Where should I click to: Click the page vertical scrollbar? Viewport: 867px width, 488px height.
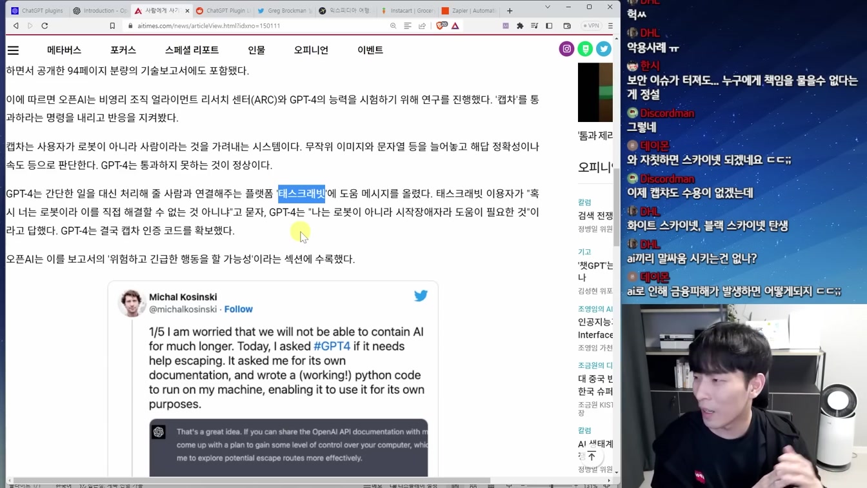tap(617, 207)
